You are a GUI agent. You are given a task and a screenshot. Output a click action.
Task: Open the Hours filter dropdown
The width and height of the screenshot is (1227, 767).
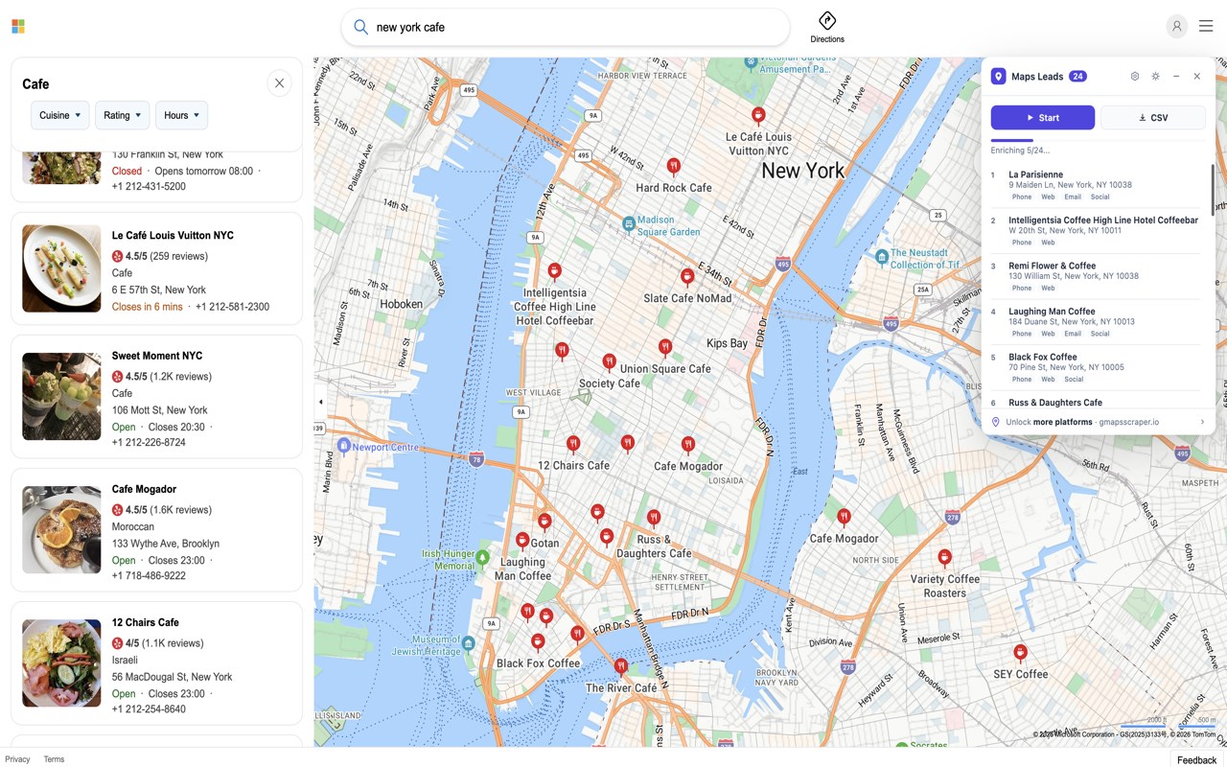(181, 115)
